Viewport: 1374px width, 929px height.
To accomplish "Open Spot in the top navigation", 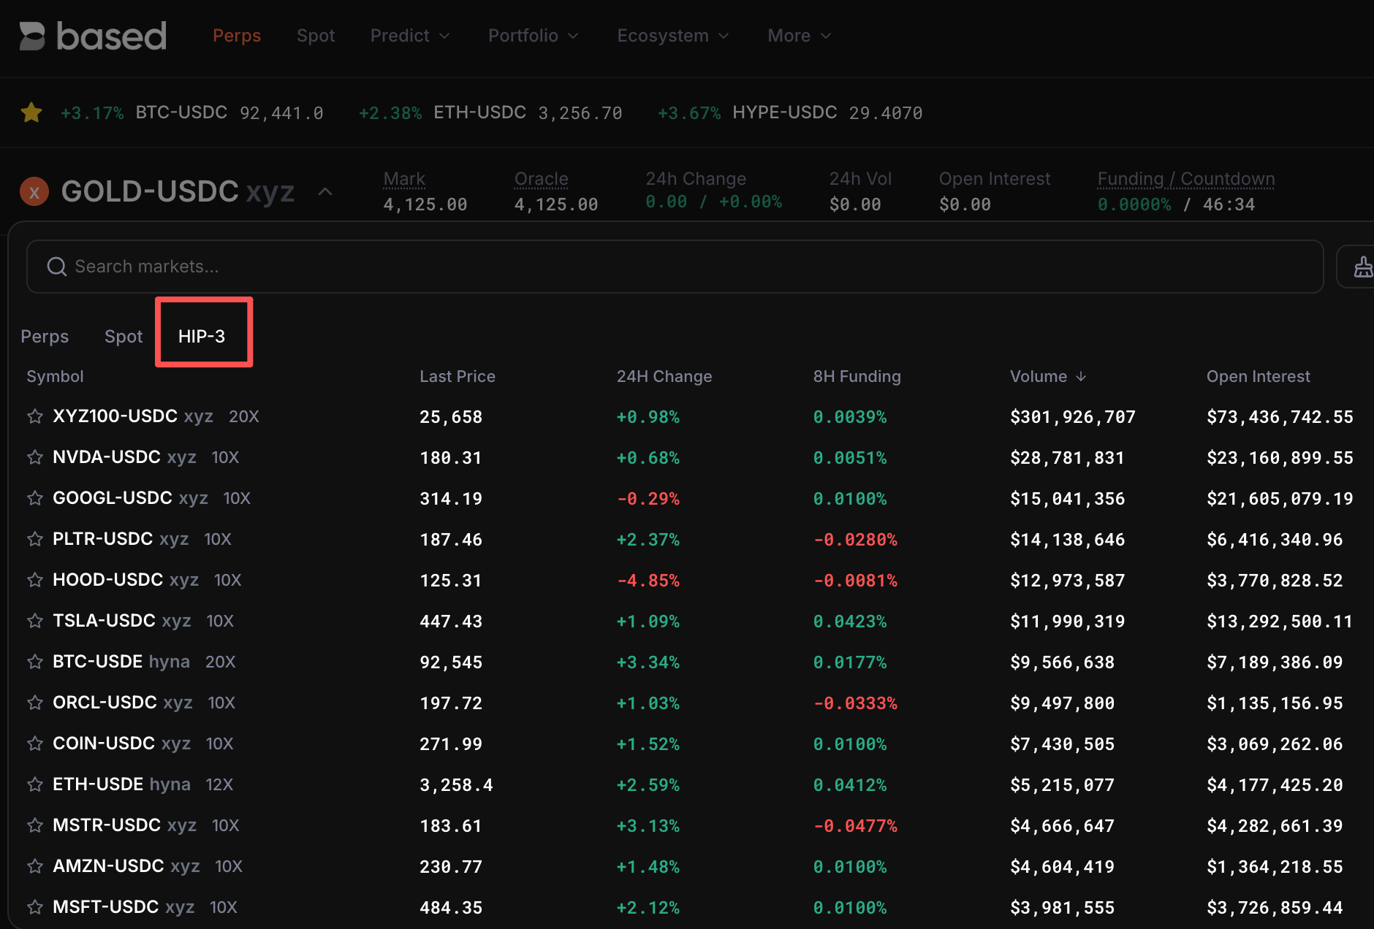I will [315, 36].
